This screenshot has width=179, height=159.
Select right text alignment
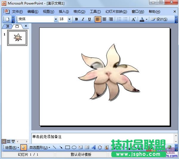111,19
